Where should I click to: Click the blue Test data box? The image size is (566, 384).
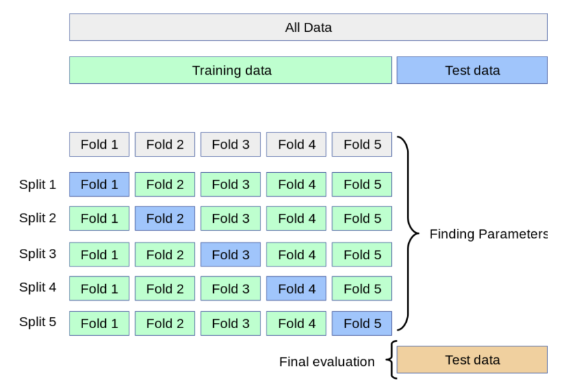pos(472,70)
